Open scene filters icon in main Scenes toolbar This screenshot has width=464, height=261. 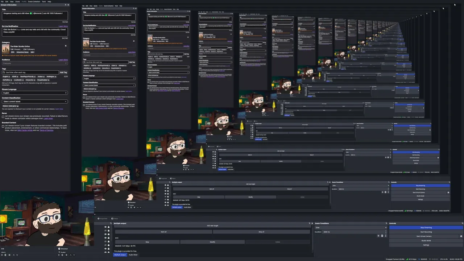[x=9, y=255]
